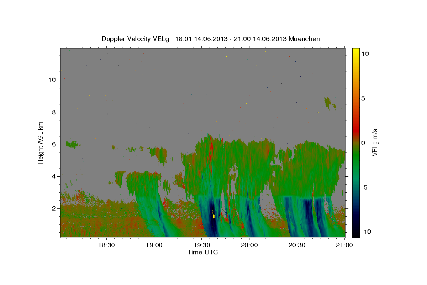Click the colorbar value 10 label

coord(365,53)
